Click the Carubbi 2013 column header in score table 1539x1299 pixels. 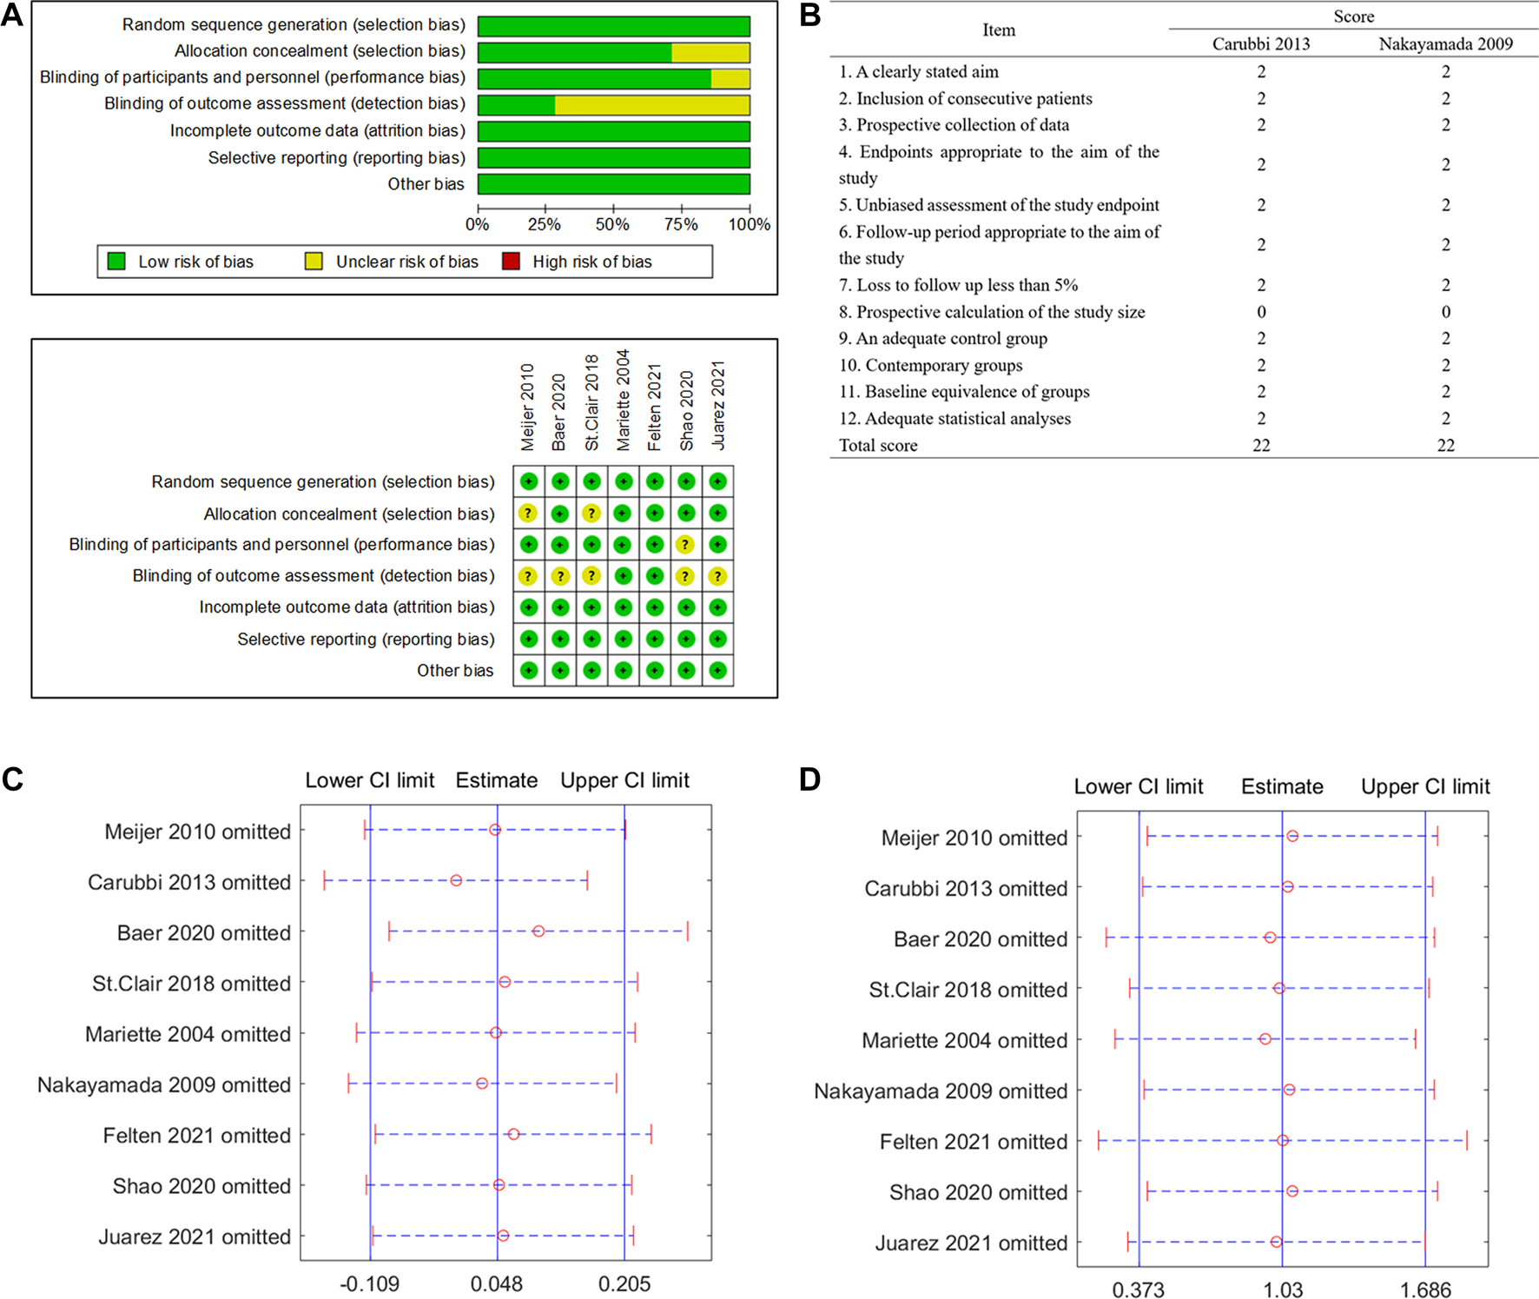click(x=1261, y=44)
